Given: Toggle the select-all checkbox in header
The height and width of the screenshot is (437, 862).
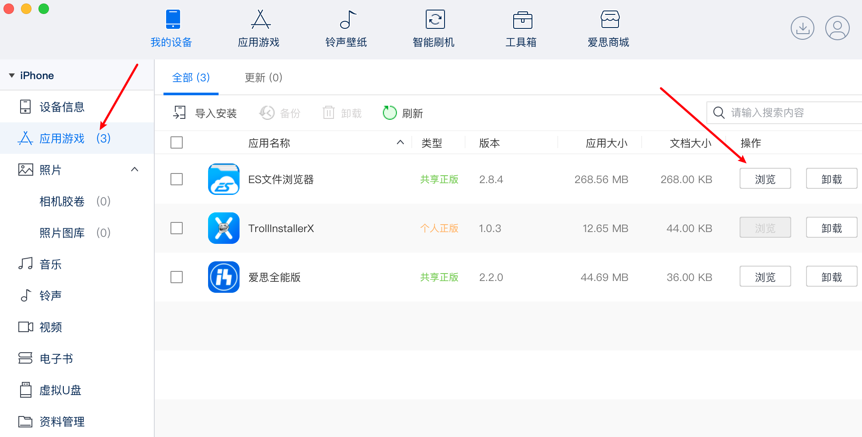Looking at the screenshot, I should coord(177,142).
